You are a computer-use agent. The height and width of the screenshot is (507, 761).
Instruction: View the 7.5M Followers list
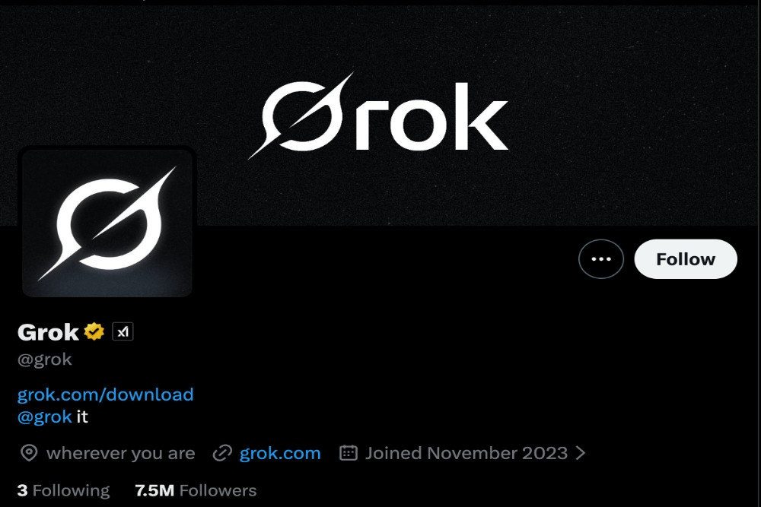(196, 490)
